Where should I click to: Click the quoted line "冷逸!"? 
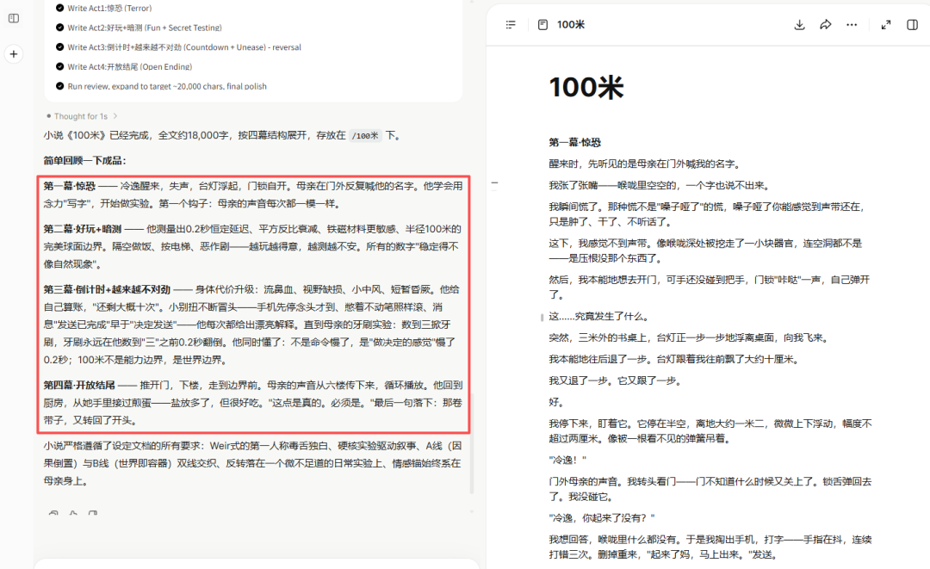point(567,460)
